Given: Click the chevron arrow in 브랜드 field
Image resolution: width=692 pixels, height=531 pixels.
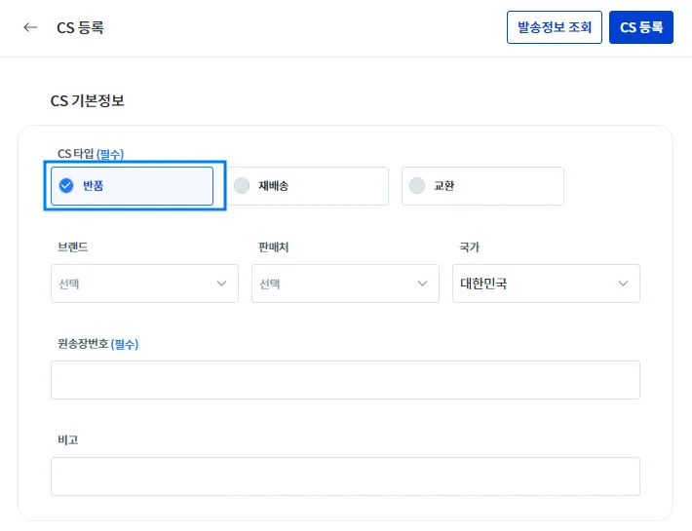Looking at the screenshot, I should coord(221,284).
